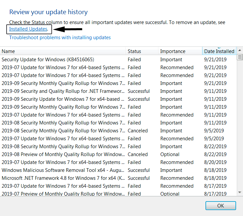Grab the vertical scrollbar thumb

click(x=240, y=57)
